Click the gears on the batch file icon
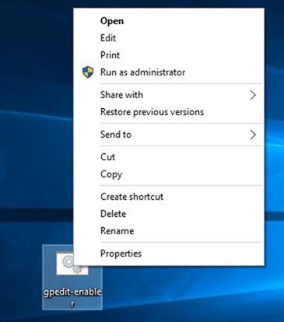The height and width of the screenshot is (322, 284). coord(72,264)
